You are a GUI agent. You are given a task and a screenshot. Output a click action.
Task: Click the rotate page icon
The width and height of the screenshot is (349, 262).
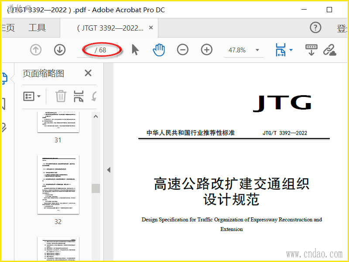pyautogui.click(x=94, y=96)
